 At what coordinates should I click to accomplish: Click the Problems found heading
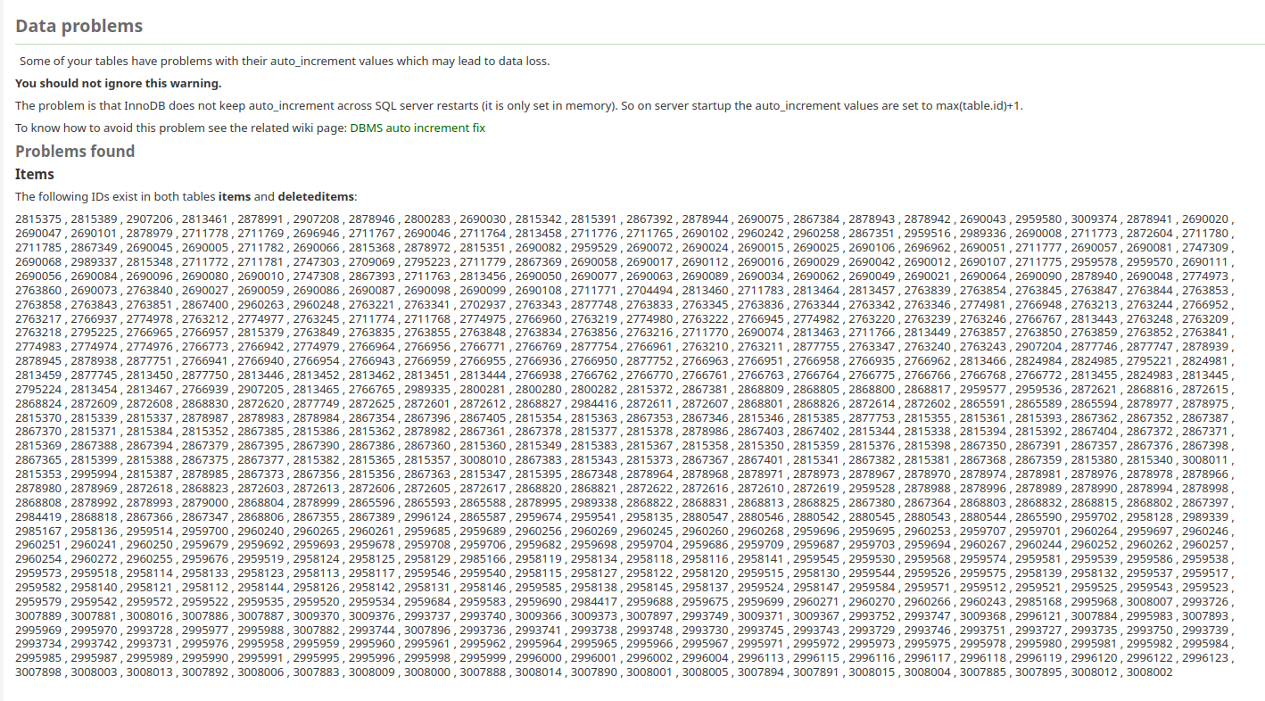[x=75, y=151]
